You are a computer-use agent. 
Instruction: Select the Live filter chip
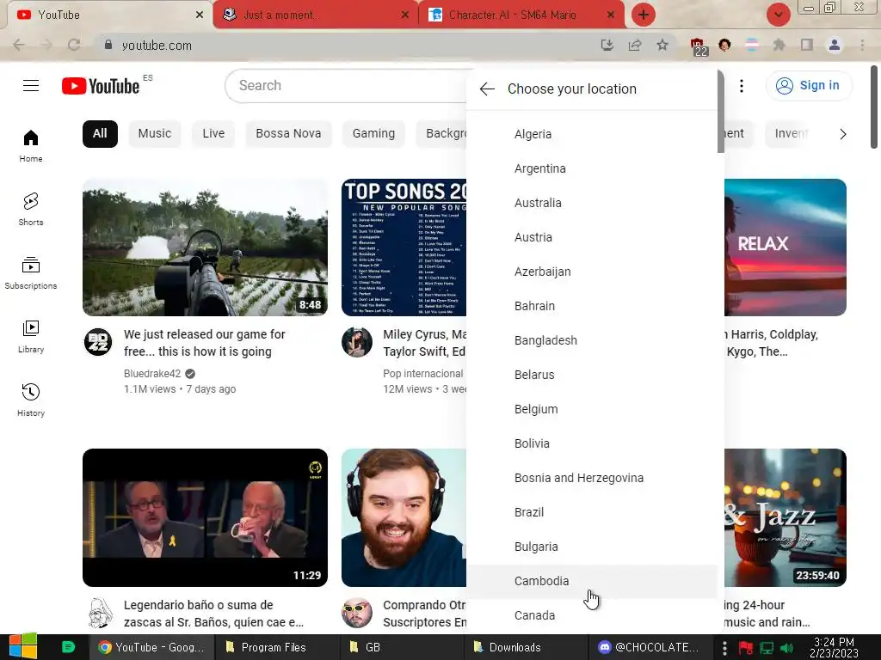pos(213,133)
